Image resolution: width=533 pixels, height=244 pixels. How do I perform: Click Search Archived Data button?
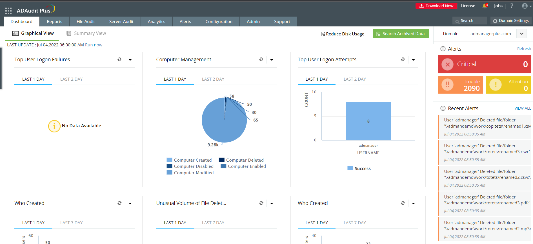point(401,34)
